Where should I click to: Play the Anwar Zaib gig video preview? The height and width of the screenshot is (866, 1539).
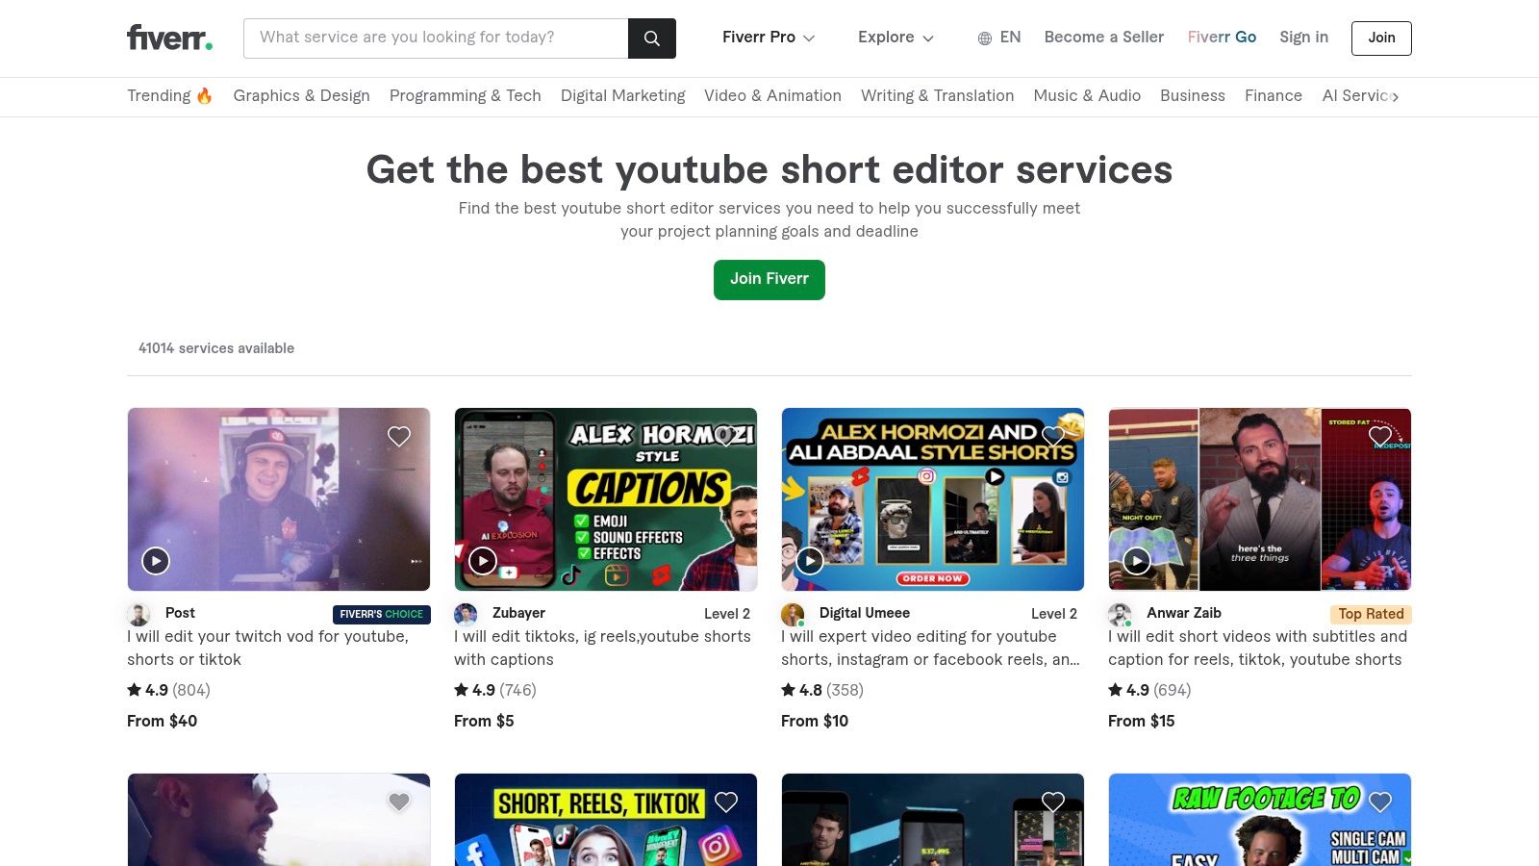coord(1137,561)
